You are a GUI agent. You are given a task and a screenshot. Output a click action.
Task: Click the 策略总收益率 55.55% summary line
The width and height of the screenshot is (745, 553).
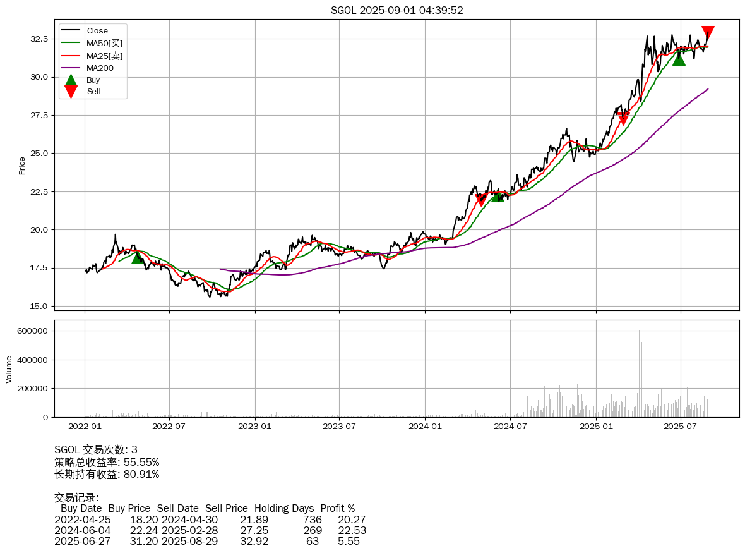(107, 462)
